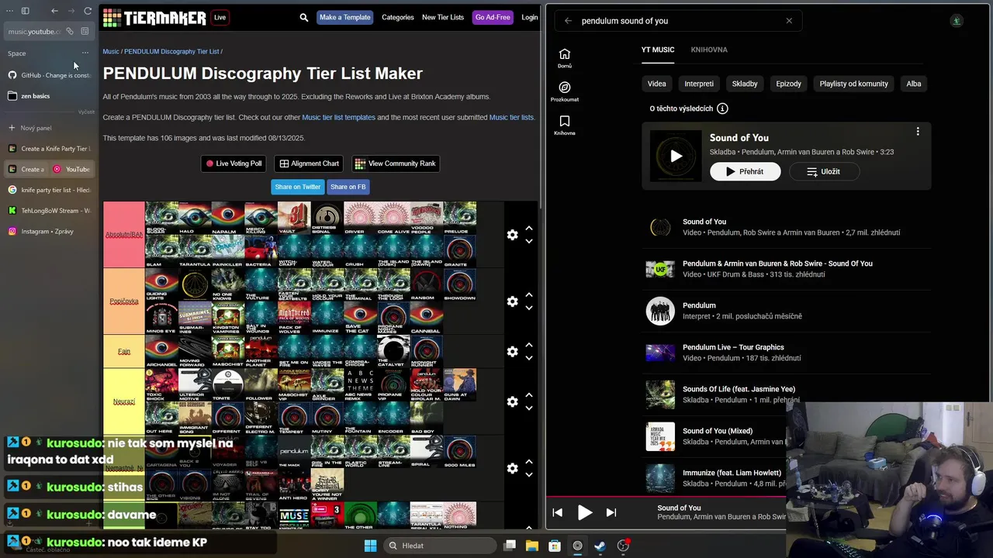Open the Live Voting Poll
This screenshot has height=558, width=993.
[234, 164]
